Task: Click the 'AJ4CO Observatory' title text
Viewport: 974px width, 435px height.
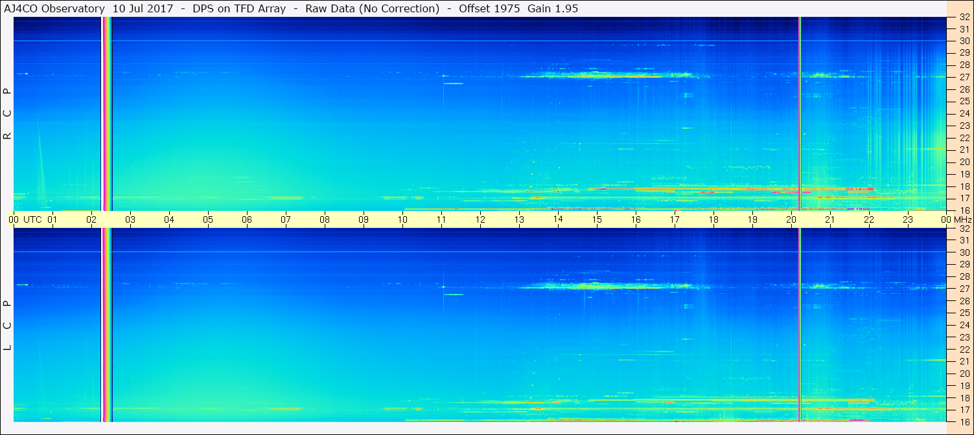Action: (54, 8)
